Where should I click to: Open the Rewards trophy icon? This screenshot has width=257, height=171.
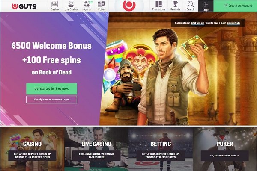(175, 4)
